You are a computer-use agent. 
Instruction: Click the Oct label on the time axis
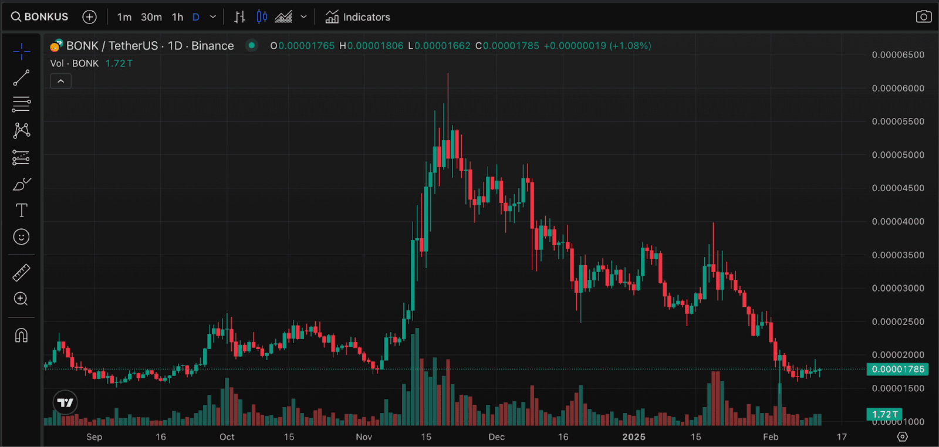[227, 437]
